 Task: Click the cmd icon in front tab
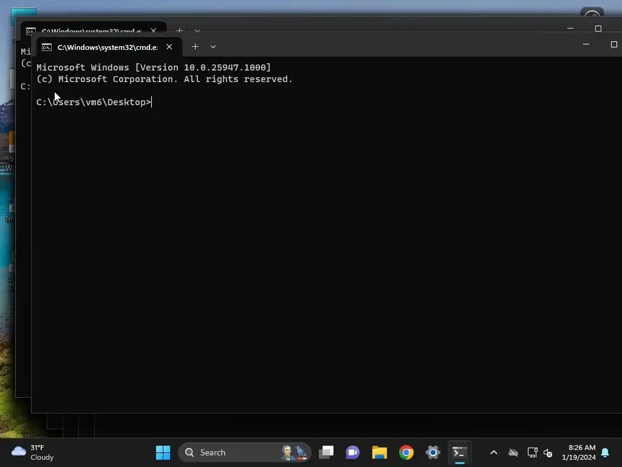pyautogui.click(x=47, y=47)
